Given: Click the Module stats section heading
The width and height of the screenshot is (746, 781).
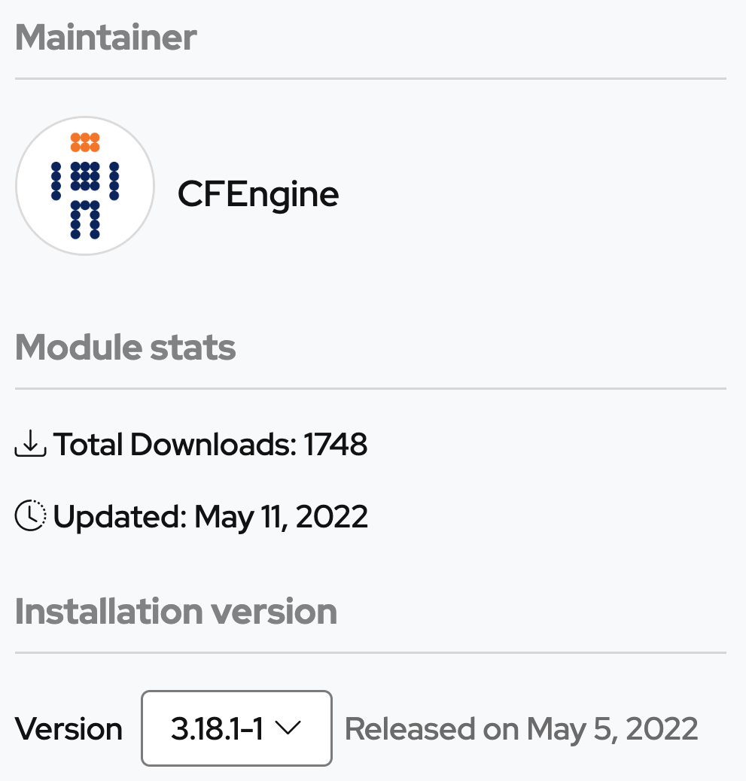Looking at the screenshot, I should tap(126, 347).
